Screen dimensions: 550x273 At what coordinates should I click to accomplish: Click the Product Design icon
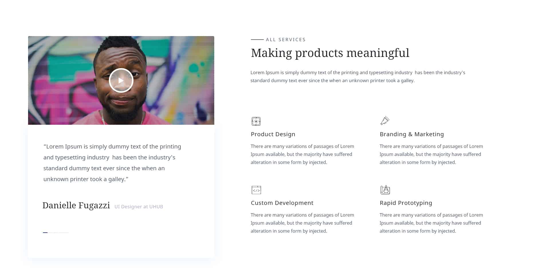pos(256,121)
